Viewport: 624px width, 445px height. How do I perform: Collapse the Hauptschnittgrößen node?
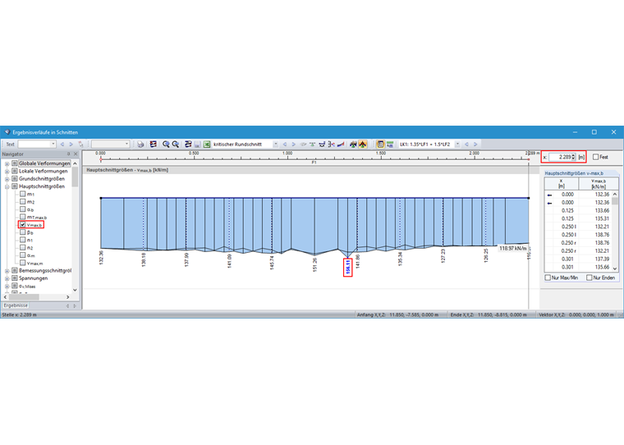pyautogui.click(x=7, y=186)
